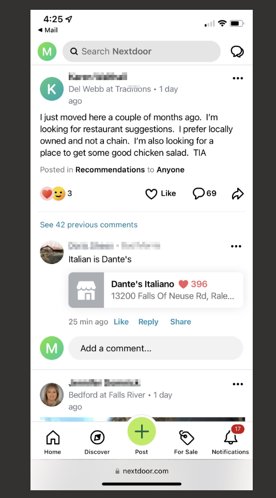Screen dimensions: 276x498
Task: Open the messages chat bubble icon
Action: click(237, 52)
